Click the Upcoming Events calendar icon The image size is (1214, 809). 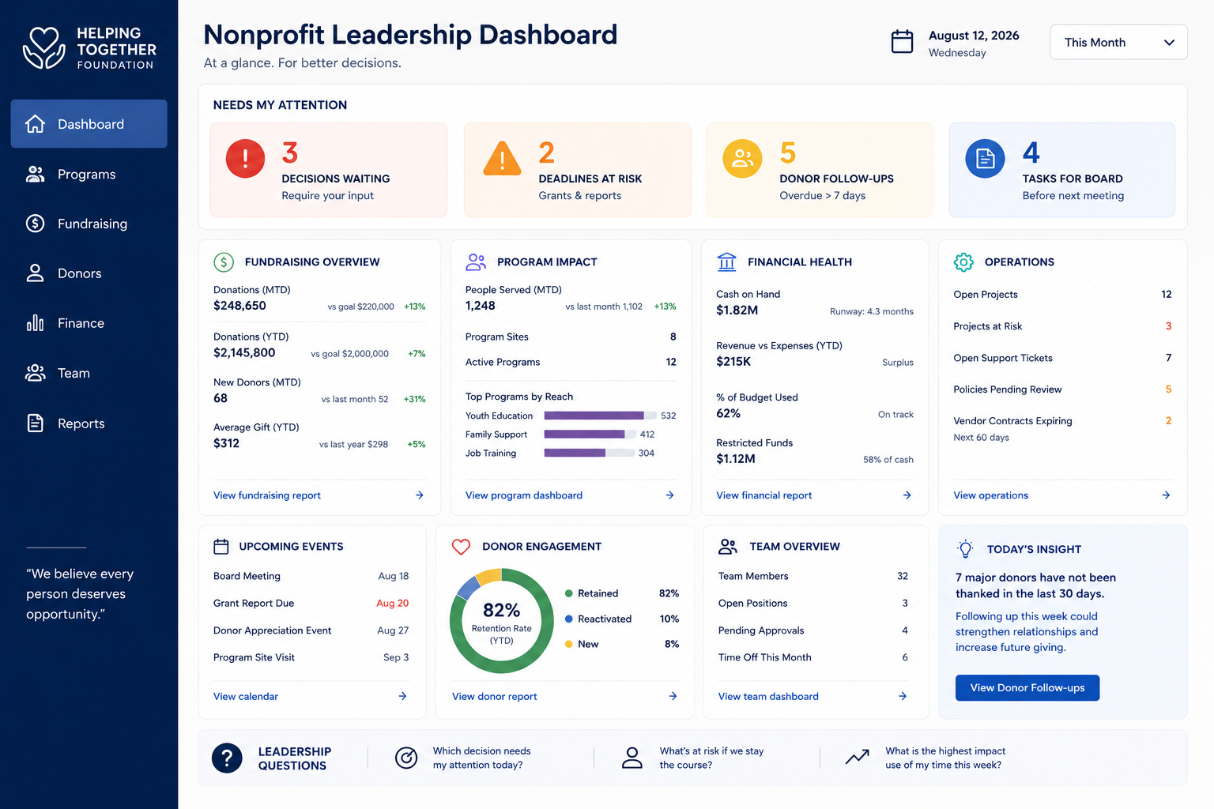221,546
